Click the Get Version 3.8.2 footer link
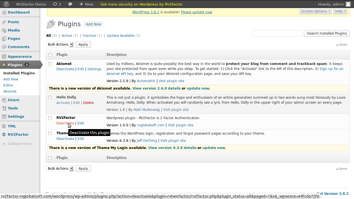This screenshot has width=354, height=199. 332,193
